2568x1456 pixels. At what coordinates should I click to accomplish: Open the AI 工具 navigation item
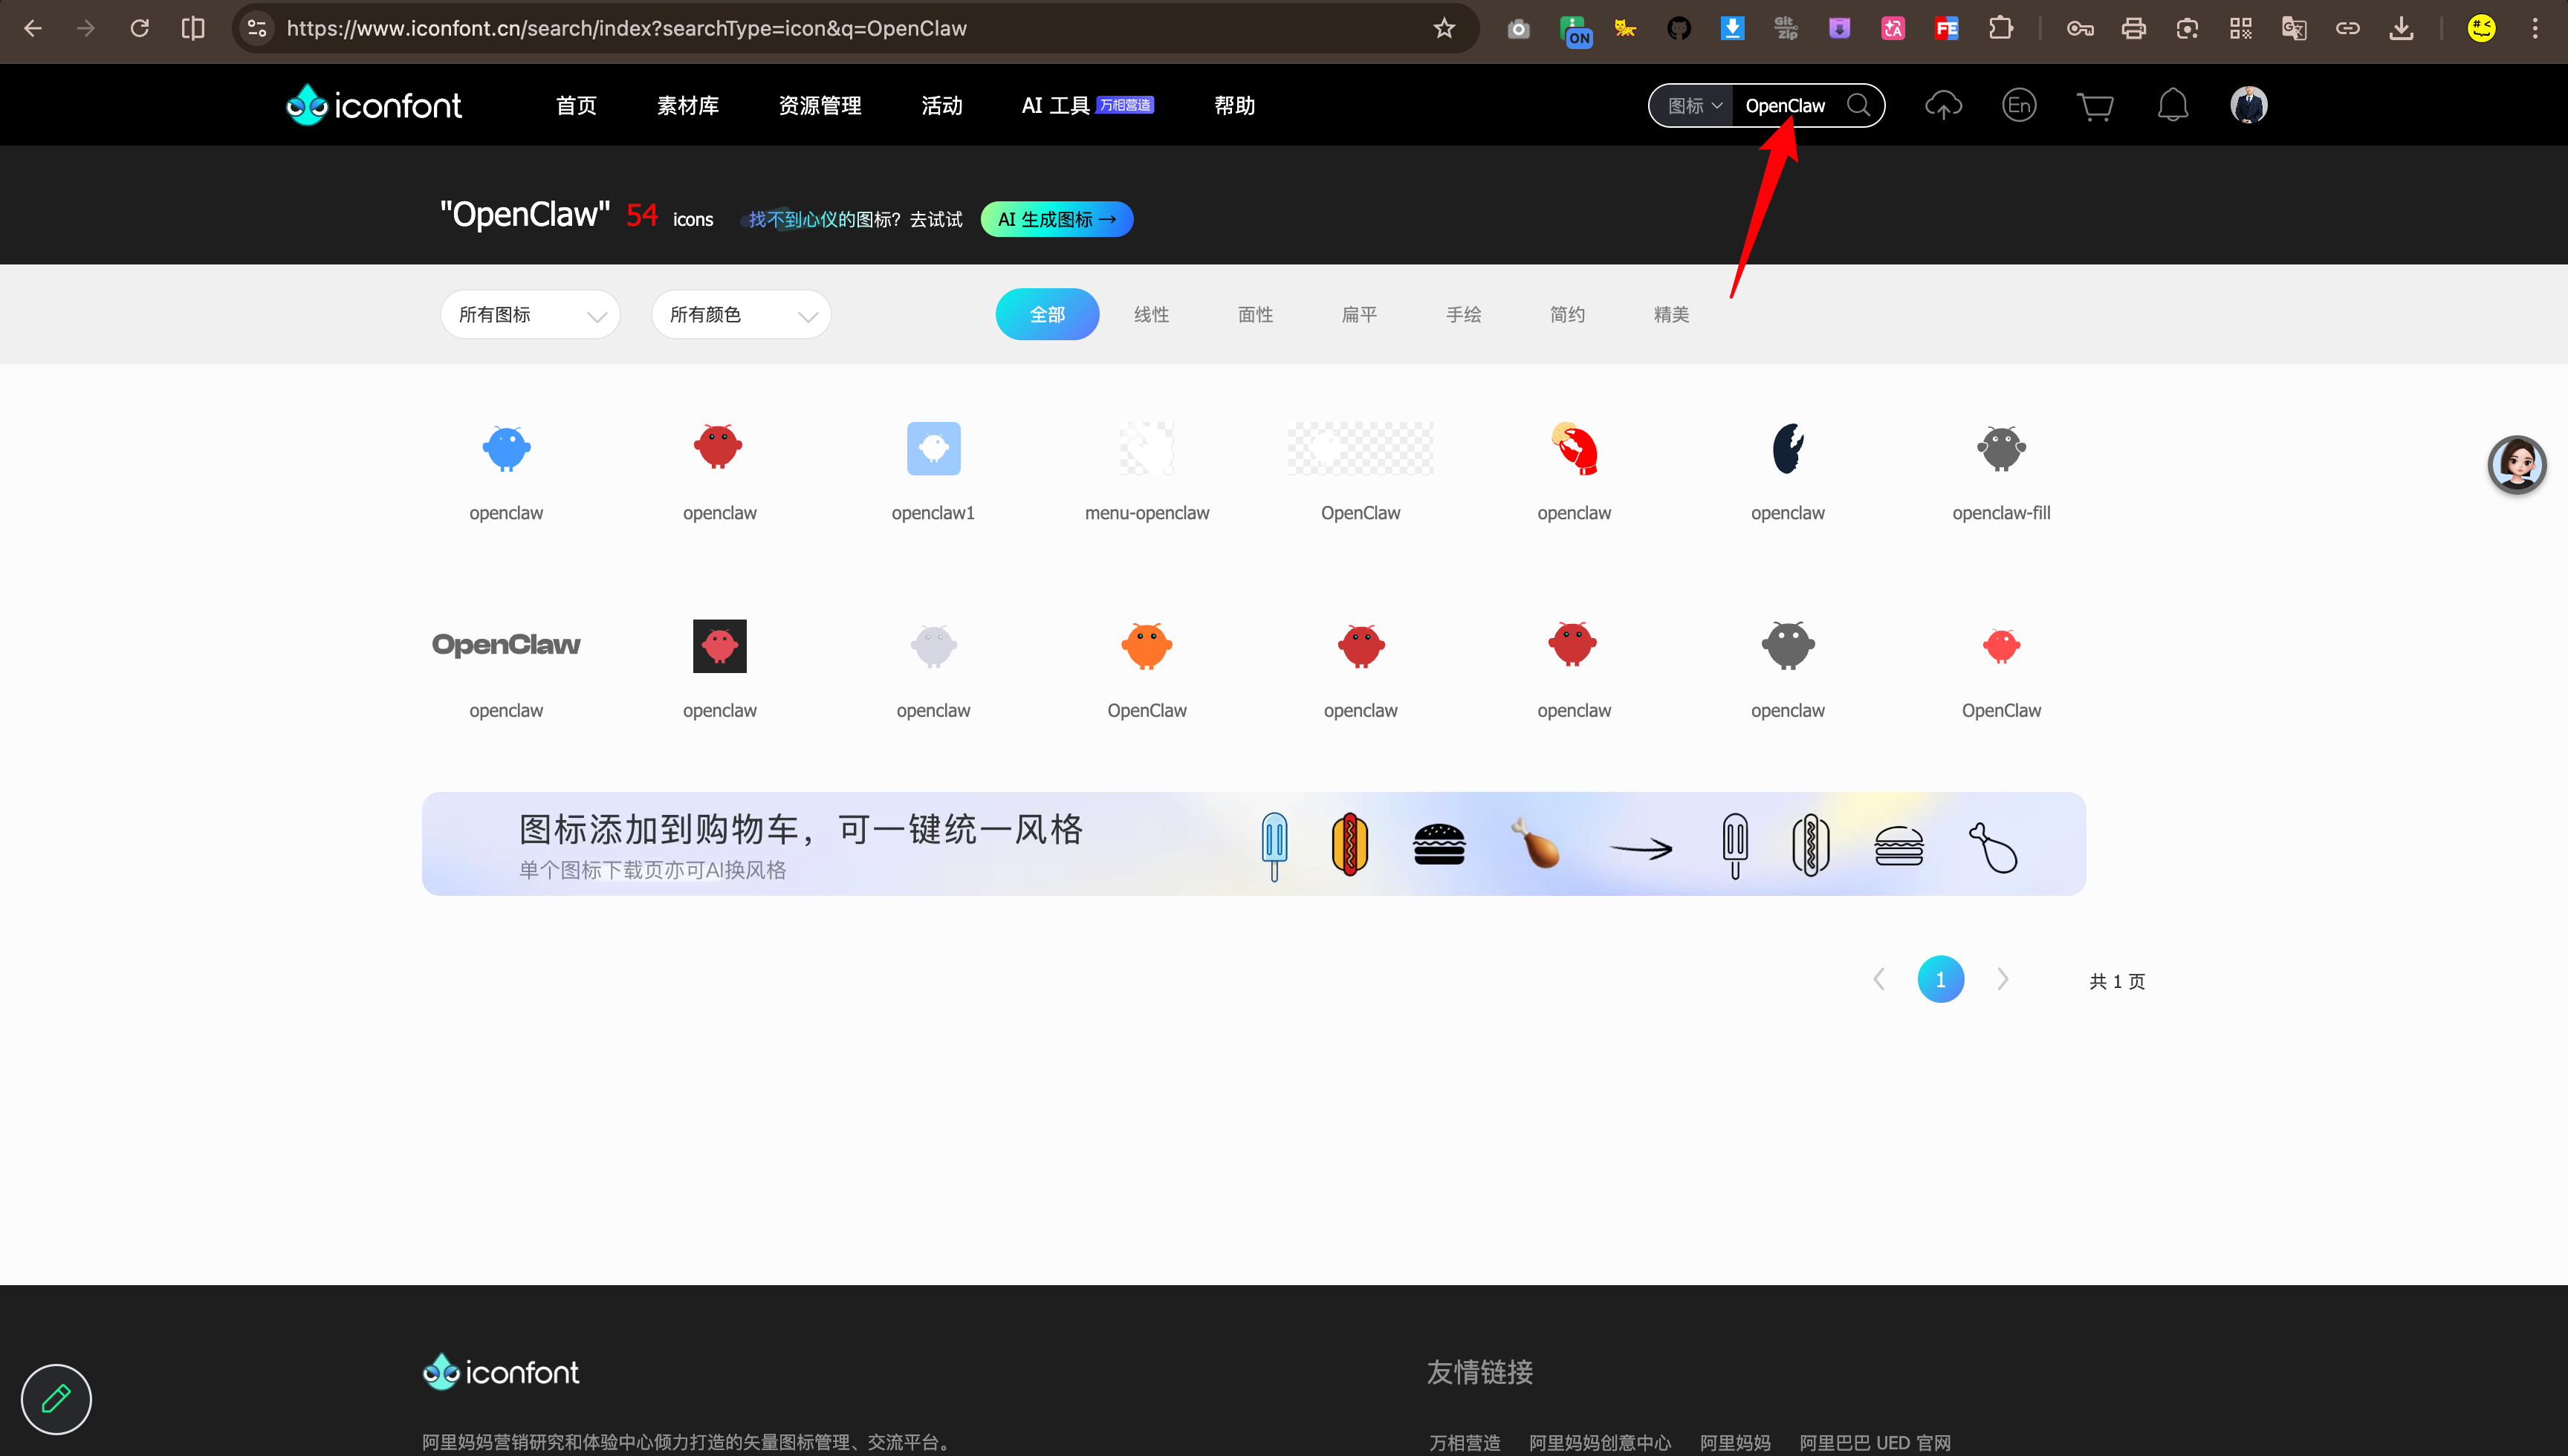click(x=1088, y=105)
